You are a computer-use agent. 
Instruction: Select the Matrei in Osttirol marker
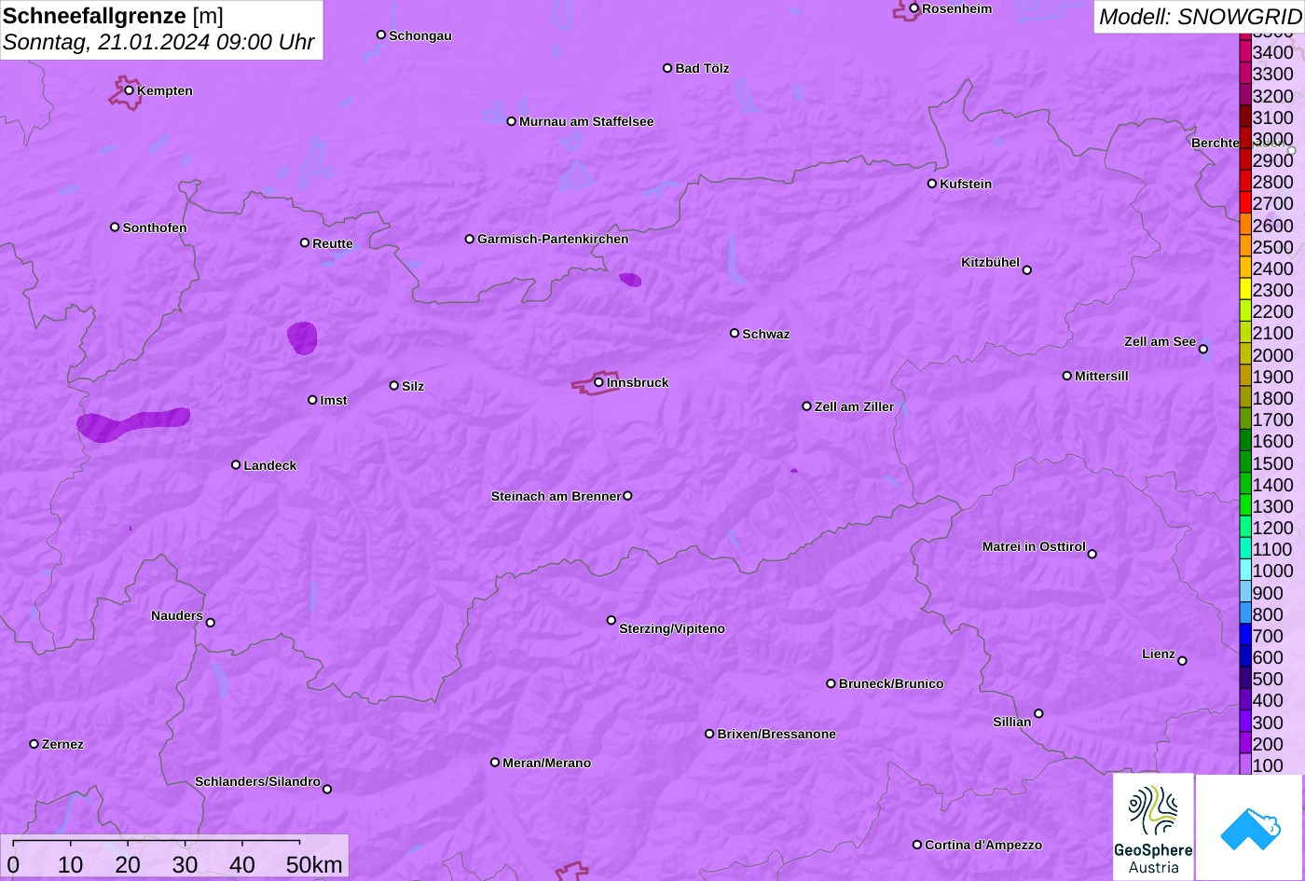click(x=1092, y=554)
